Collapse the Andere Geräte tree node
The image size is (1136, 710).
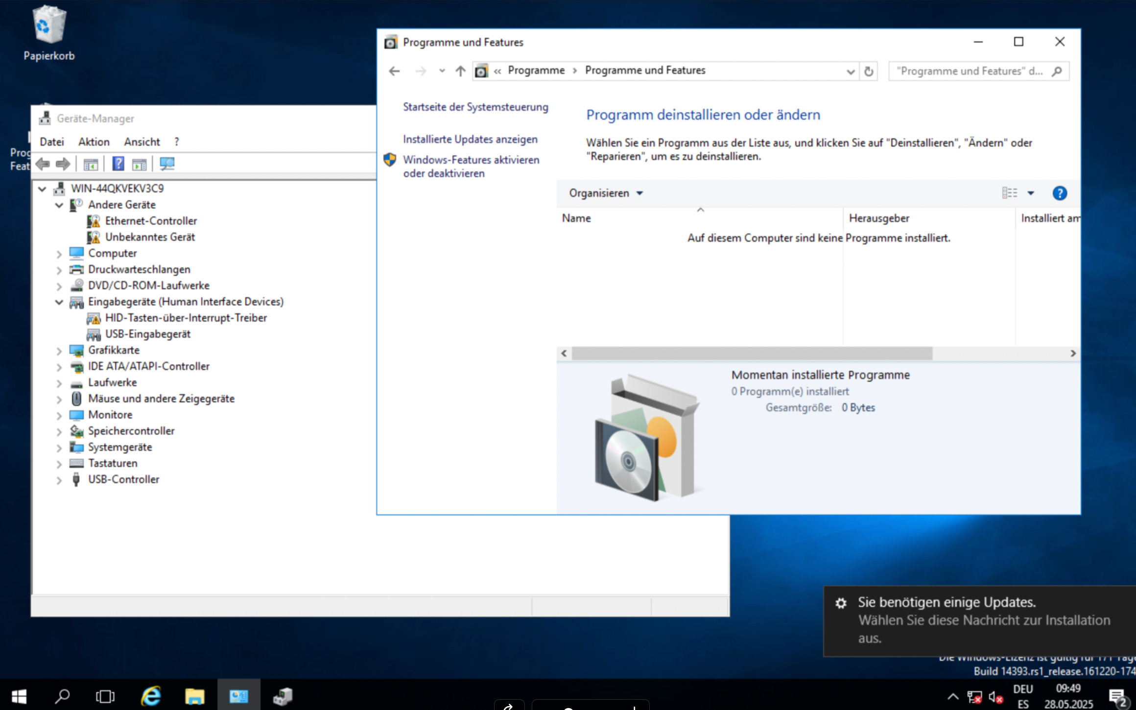click(59, 205)
